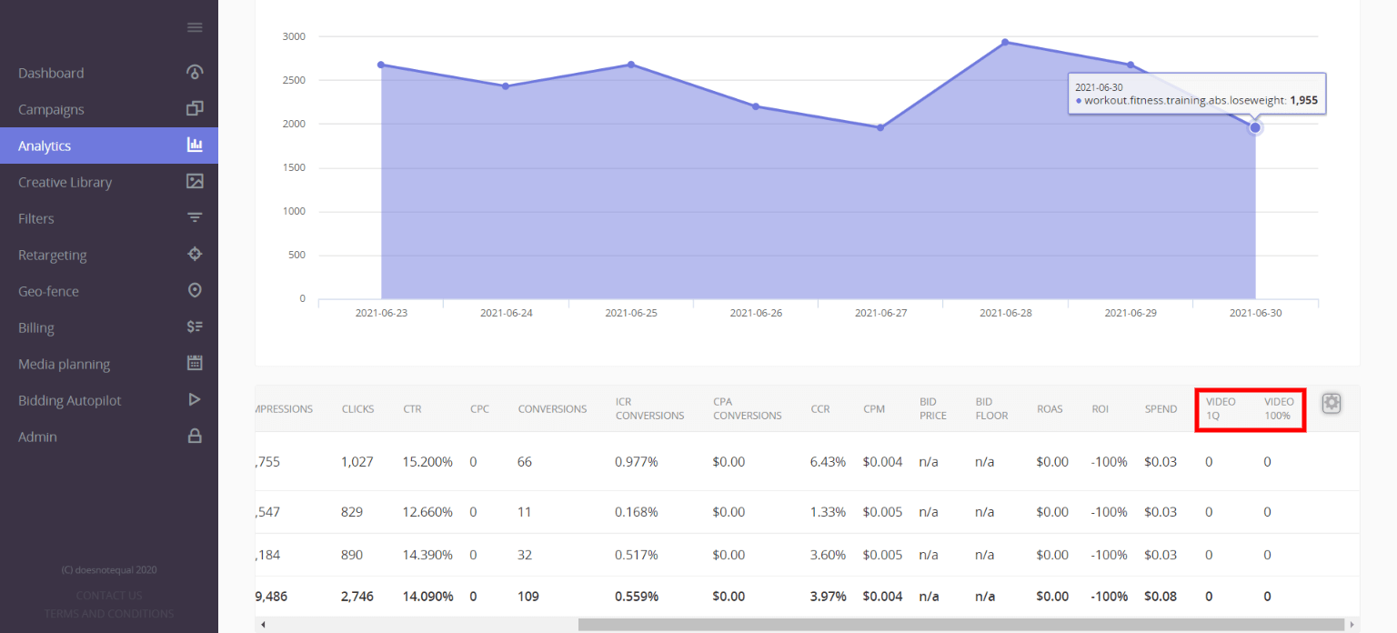Click CONTACT US link
1397x633 pixels.
pos(109,596)
